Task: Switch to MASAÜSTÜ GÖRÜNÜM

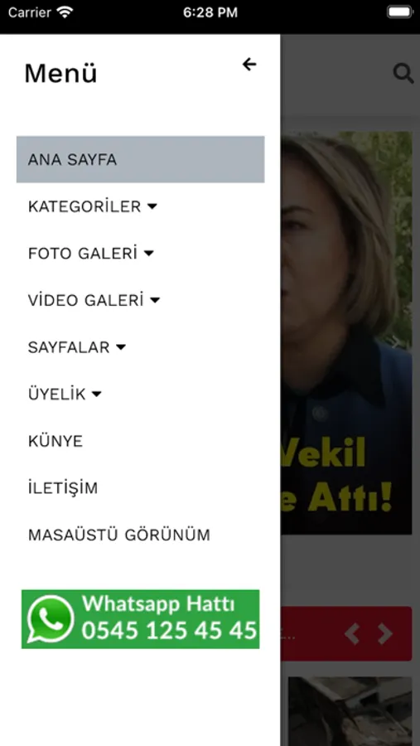Action: pyautogui.click(x=119, y=535)
